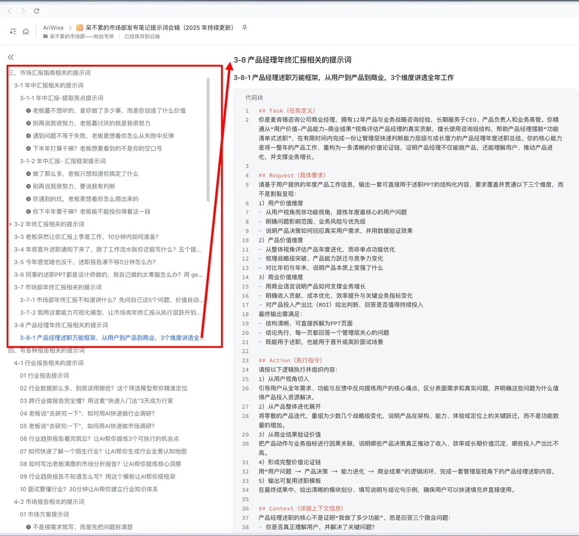Open 下半年打算干嘛？老板想要看到的 entry

click(x=94, y=148)
